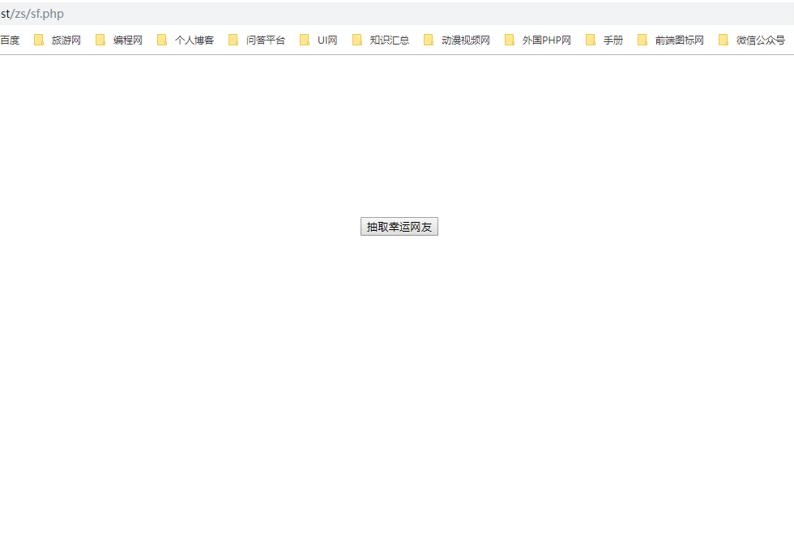Click the folder icon beside 编程网 bookmark
The image size is (794, 550).
pyautogui.click(x=100, y=39)
